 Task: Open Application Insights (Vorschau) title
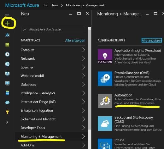tap(138, 50)
